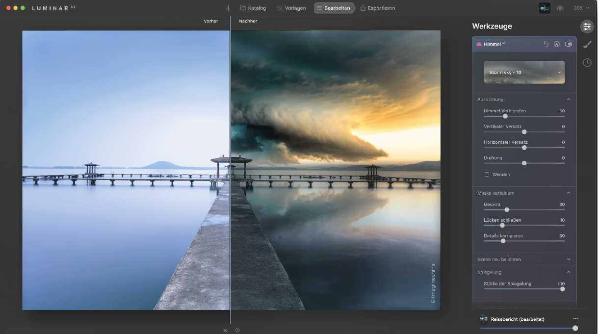Screen dimensions: 598x334
Task: Expand the Szene neu belichten section
Action: (x=569, y=259)
